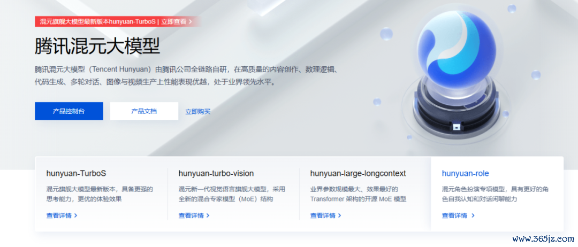Open the red hunyuan-TurboS announcement banner
The image size is (578, 247).
[117, 21]
